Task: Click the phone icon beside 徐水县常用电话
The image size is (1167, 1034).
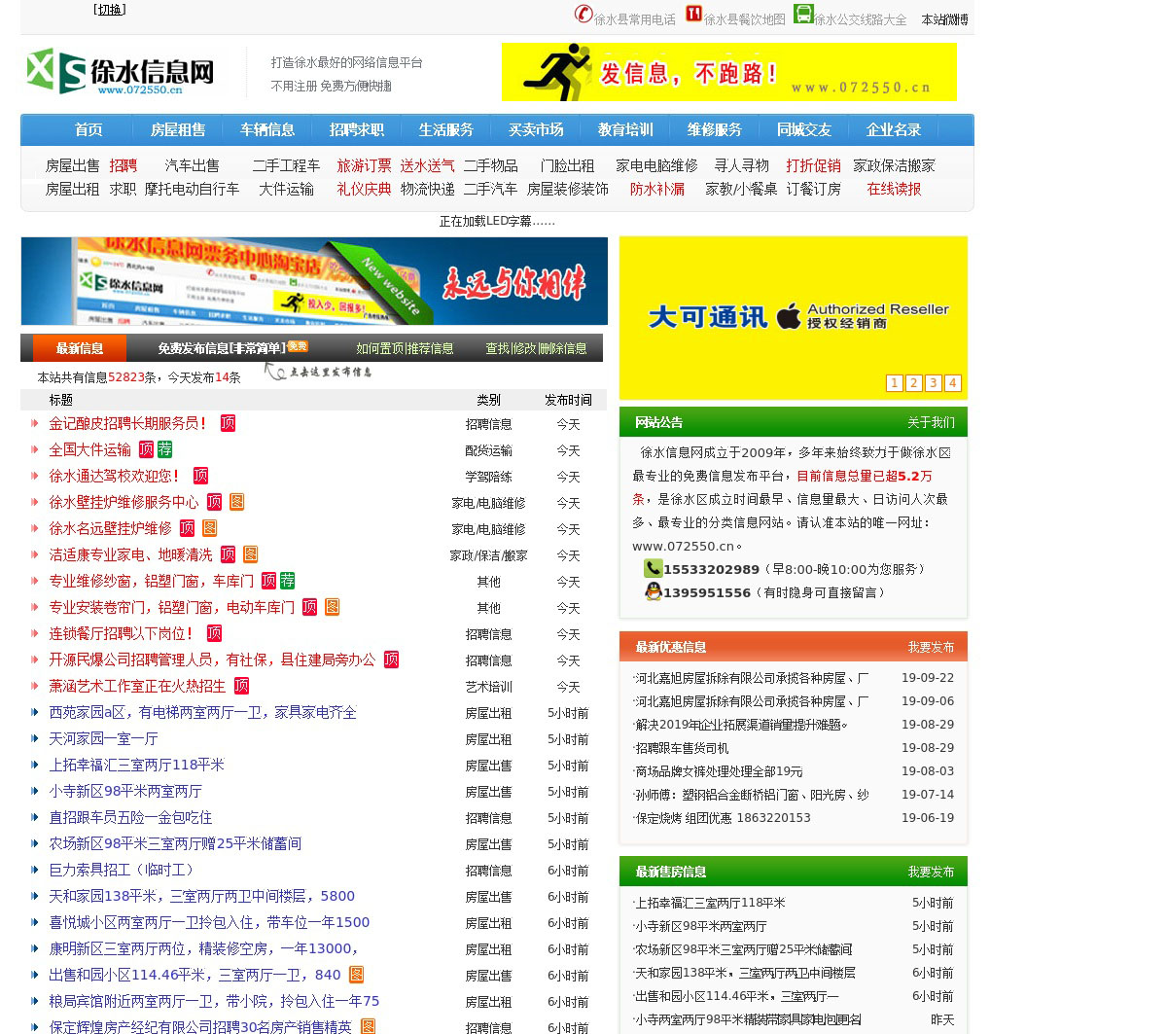Action: click(583, 14)
